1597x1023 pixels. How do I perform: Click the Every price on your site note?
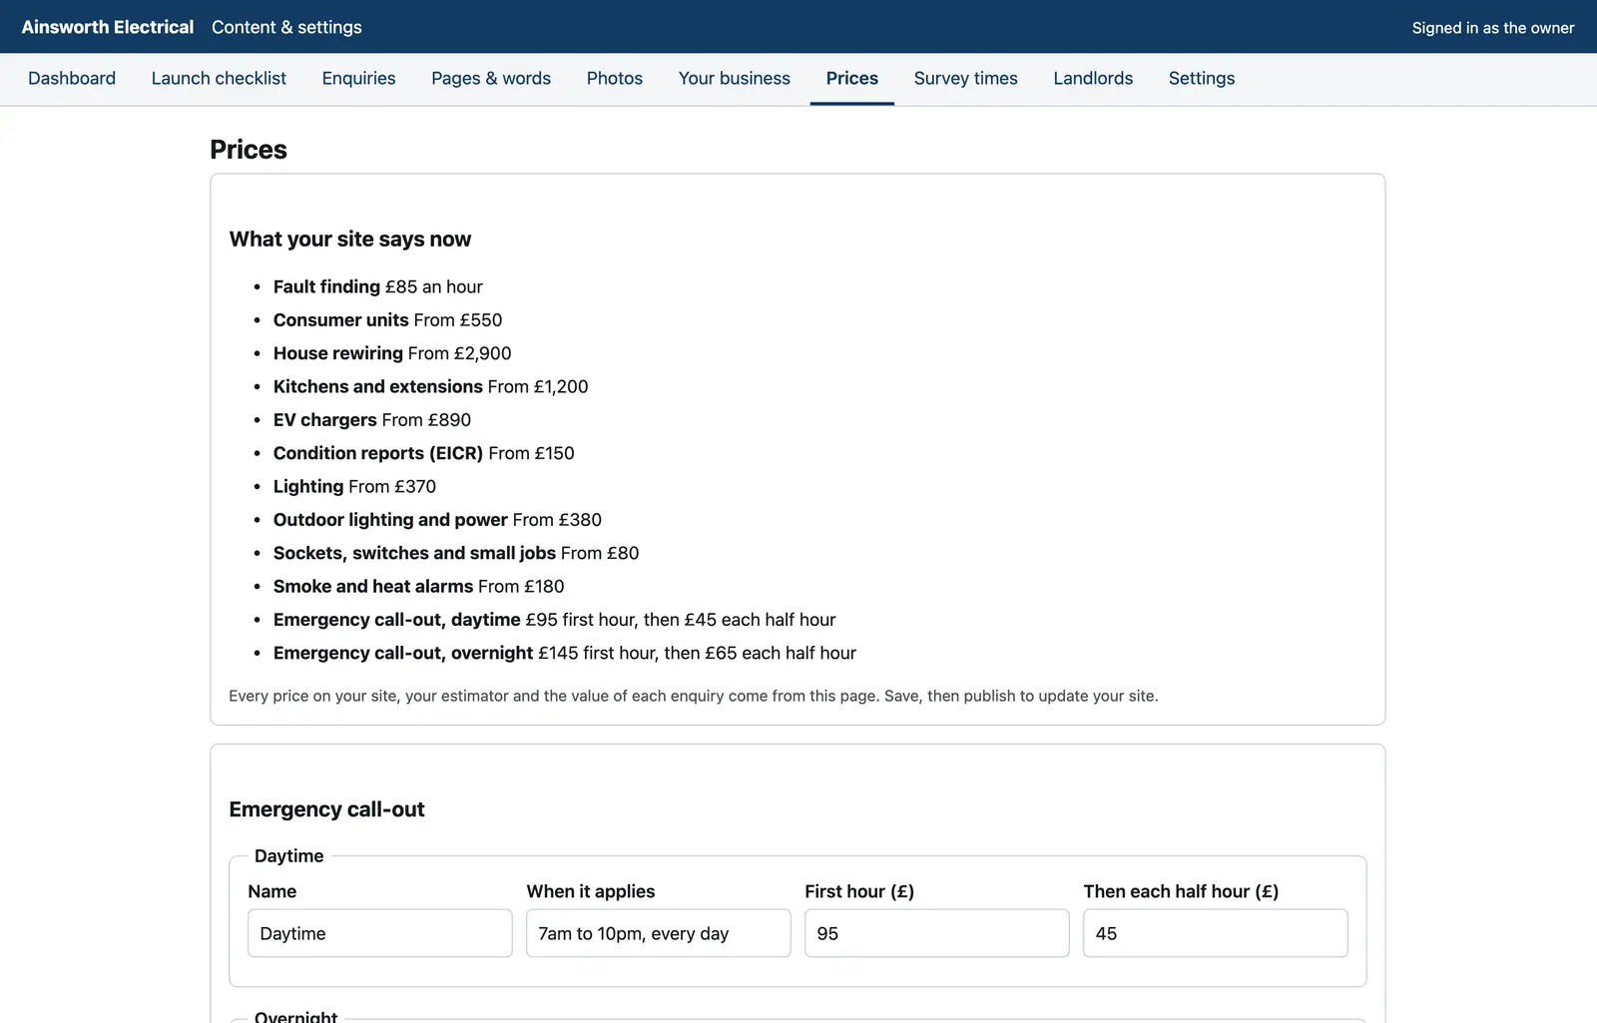click(694, 696)
